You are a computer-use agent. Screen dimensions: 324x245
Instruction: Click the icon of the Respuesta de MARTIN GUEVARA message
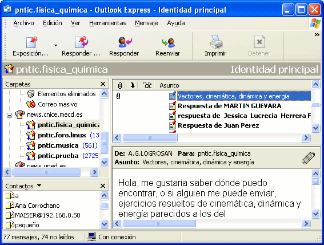point(173,105)
